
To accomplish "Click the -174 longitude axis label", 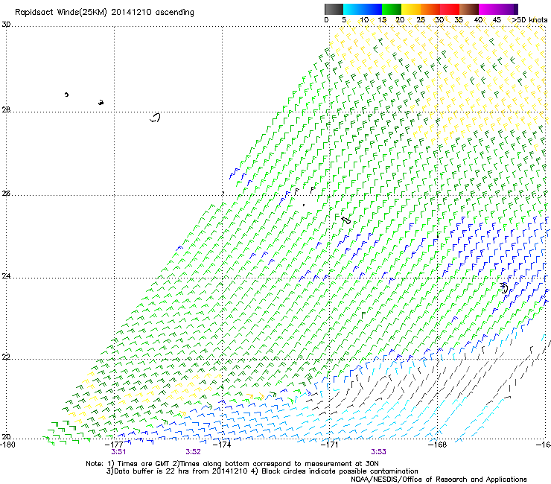I will click(222, 445).
